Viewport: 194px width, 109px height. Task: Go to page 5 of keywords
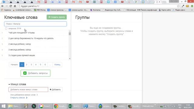40,64
